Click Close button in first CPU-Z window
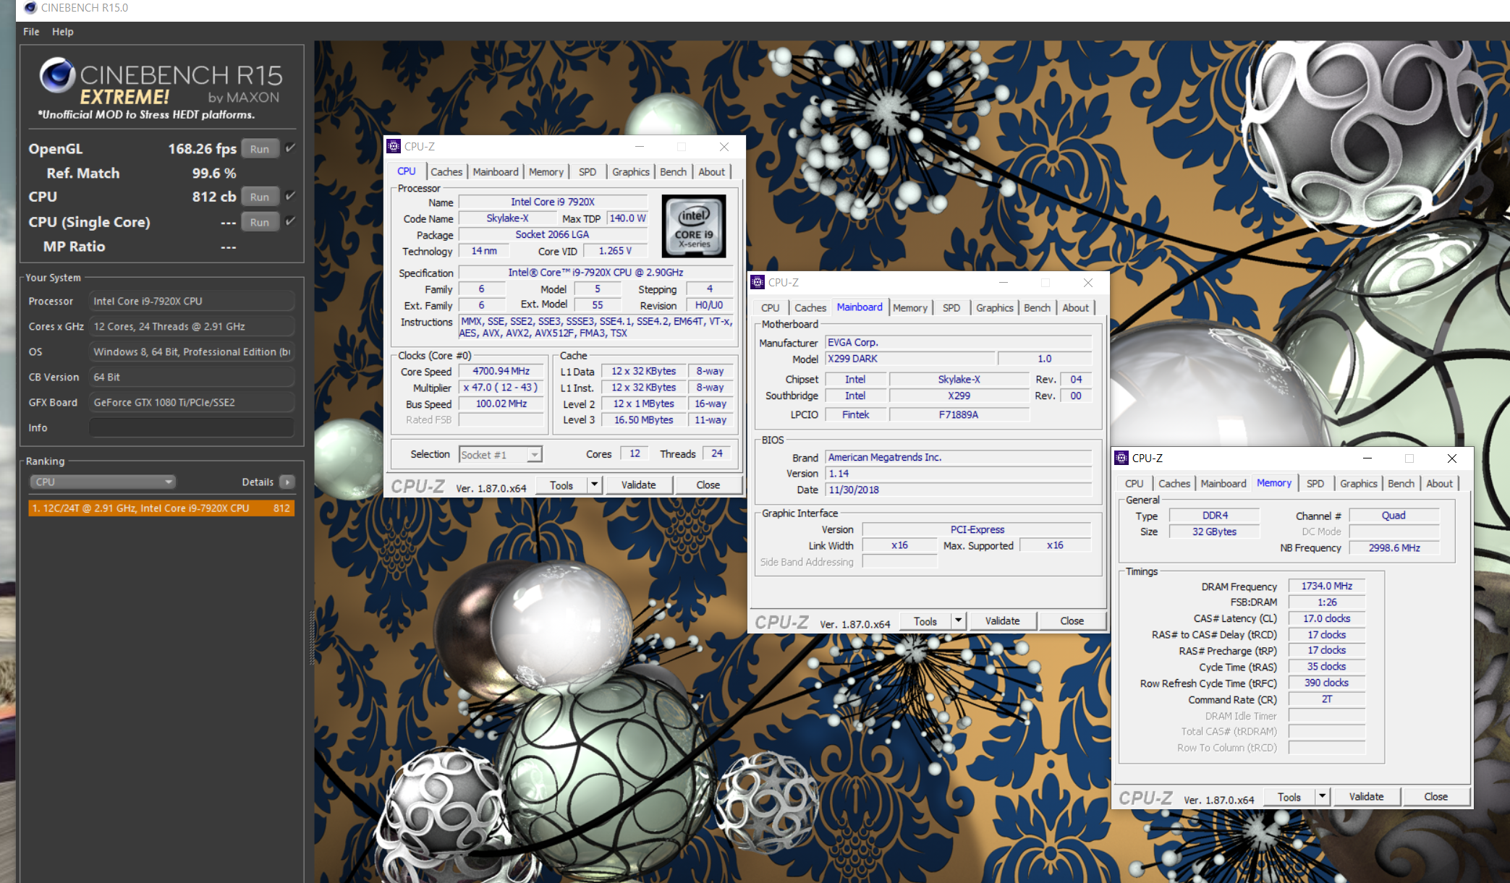 click(x=708, y=485)
